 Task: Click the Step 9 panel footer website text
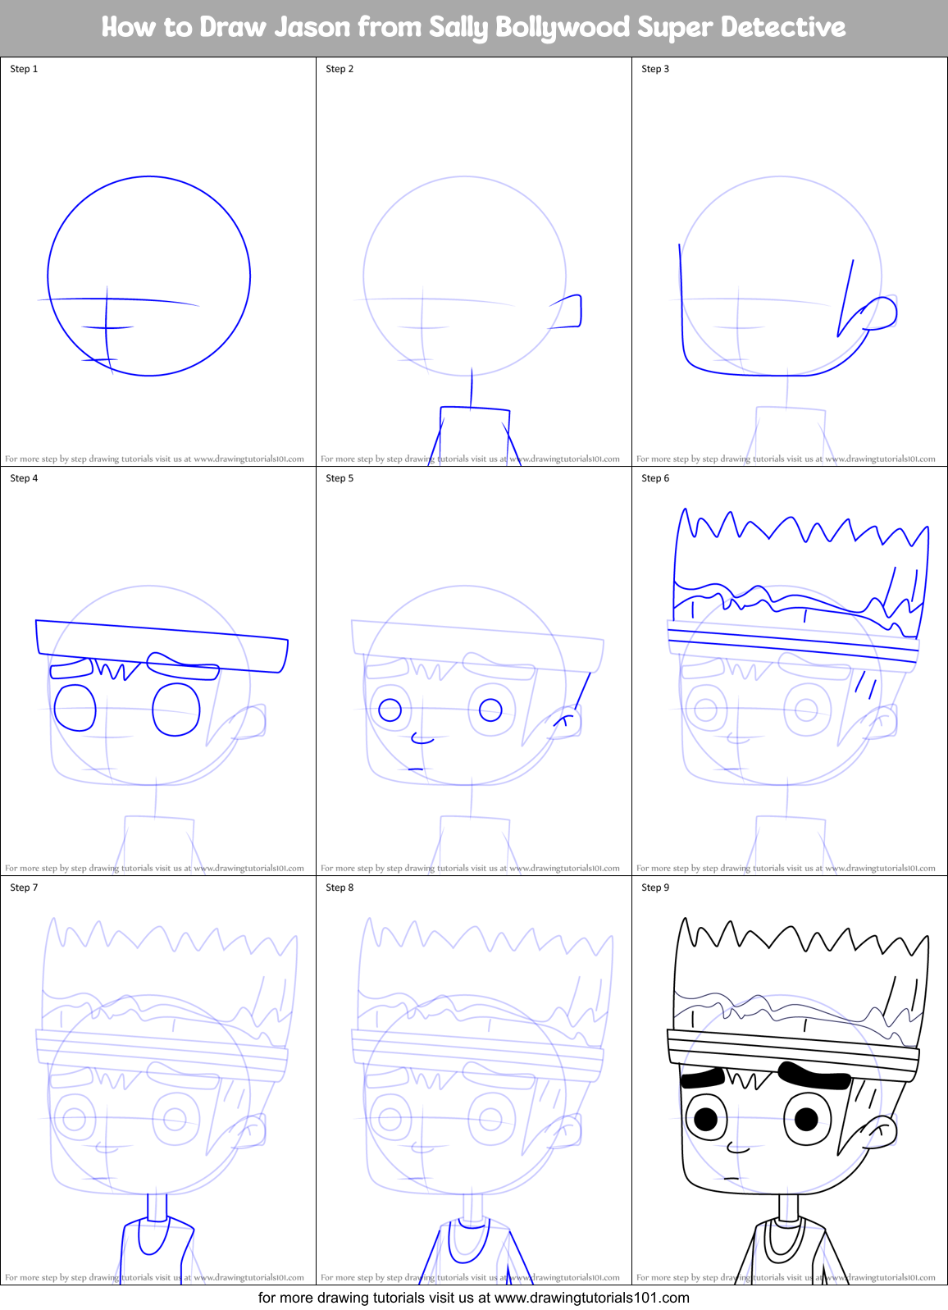786,1277
